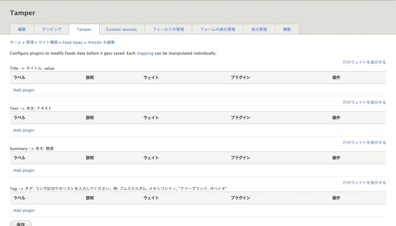Screen dimensions: 396x226
Task: Go to サイト構築 breadcrumb link
Action: (x=48, y=42)
